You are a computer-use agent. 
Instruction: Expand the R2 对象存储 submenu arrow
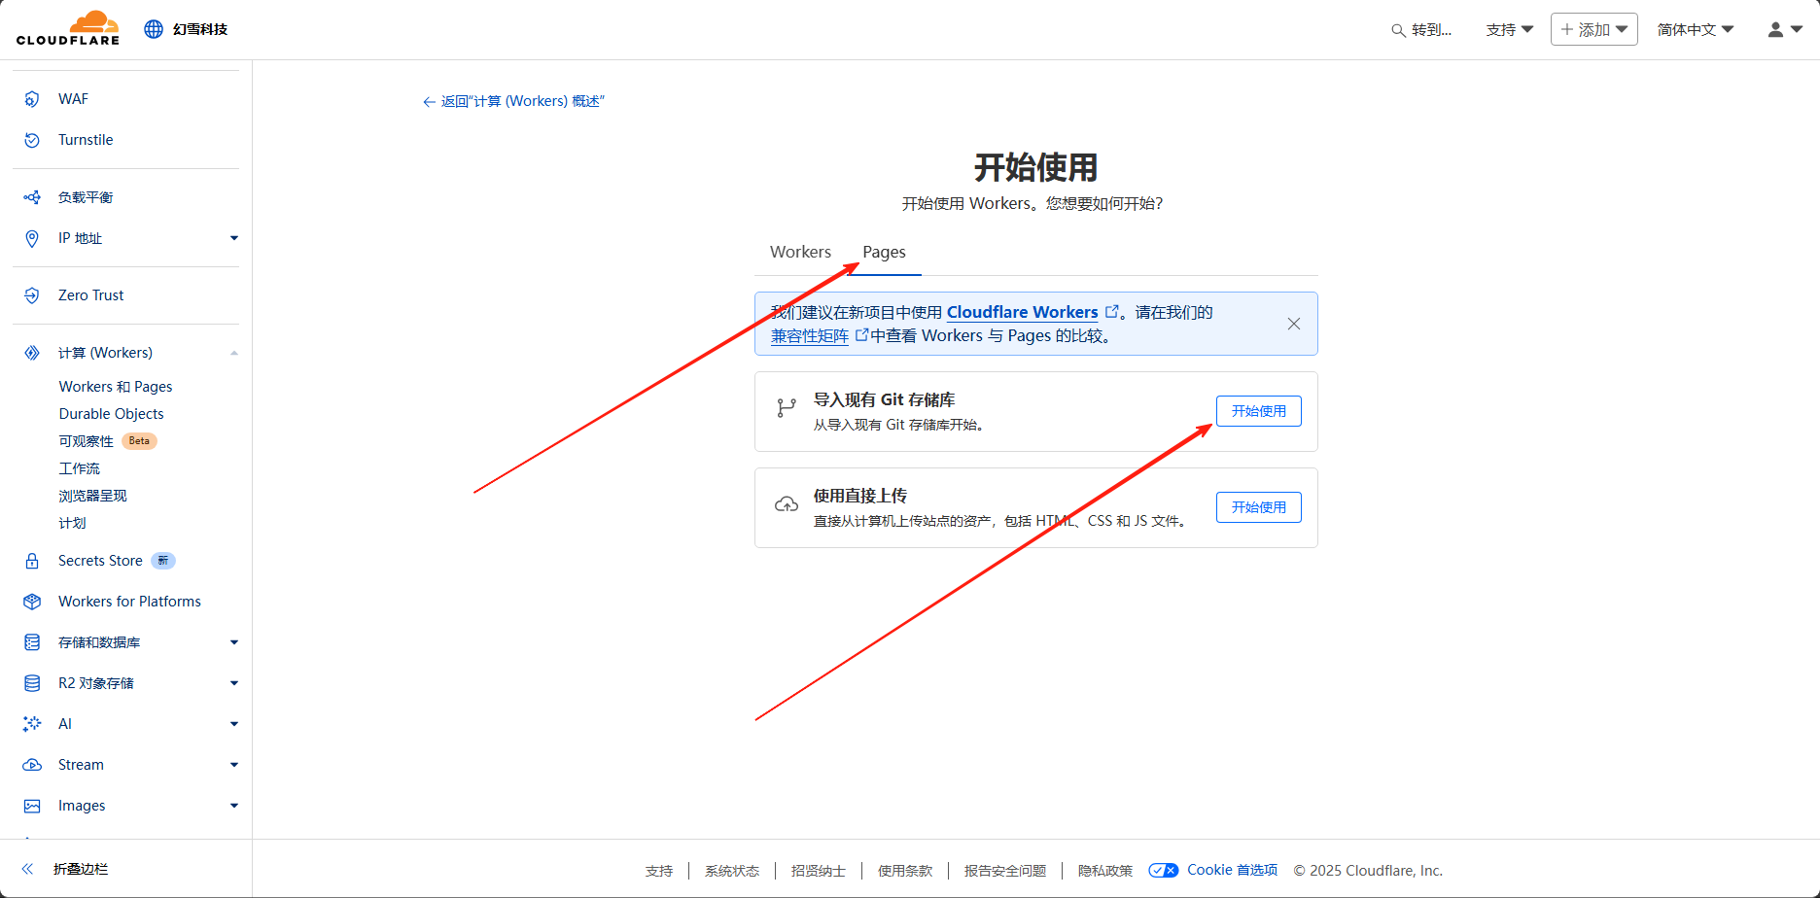point(234,683)
